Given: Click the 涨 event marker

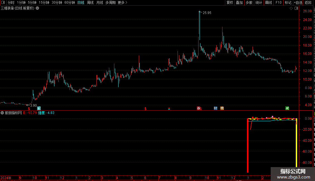Looking at the screenshot, I should pos(198,108).
